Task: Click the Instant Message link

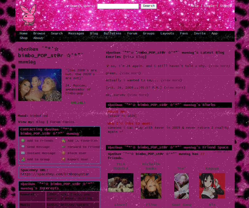Action: click(41, 153)
